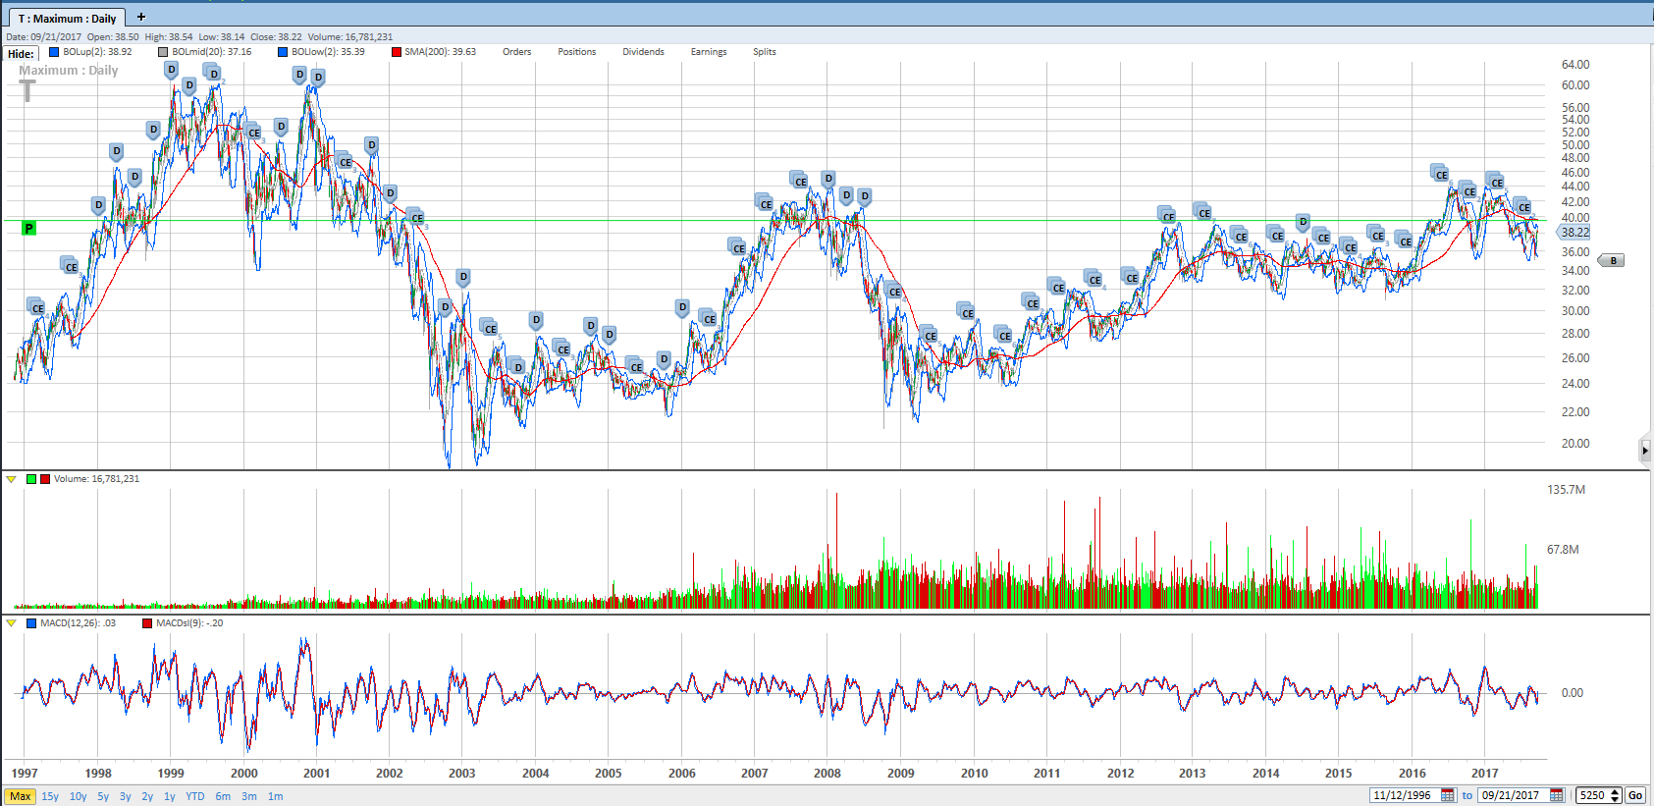
Task: Click the green volume up-bar color square
Action: pyautogui.click(x=31, y=479)
